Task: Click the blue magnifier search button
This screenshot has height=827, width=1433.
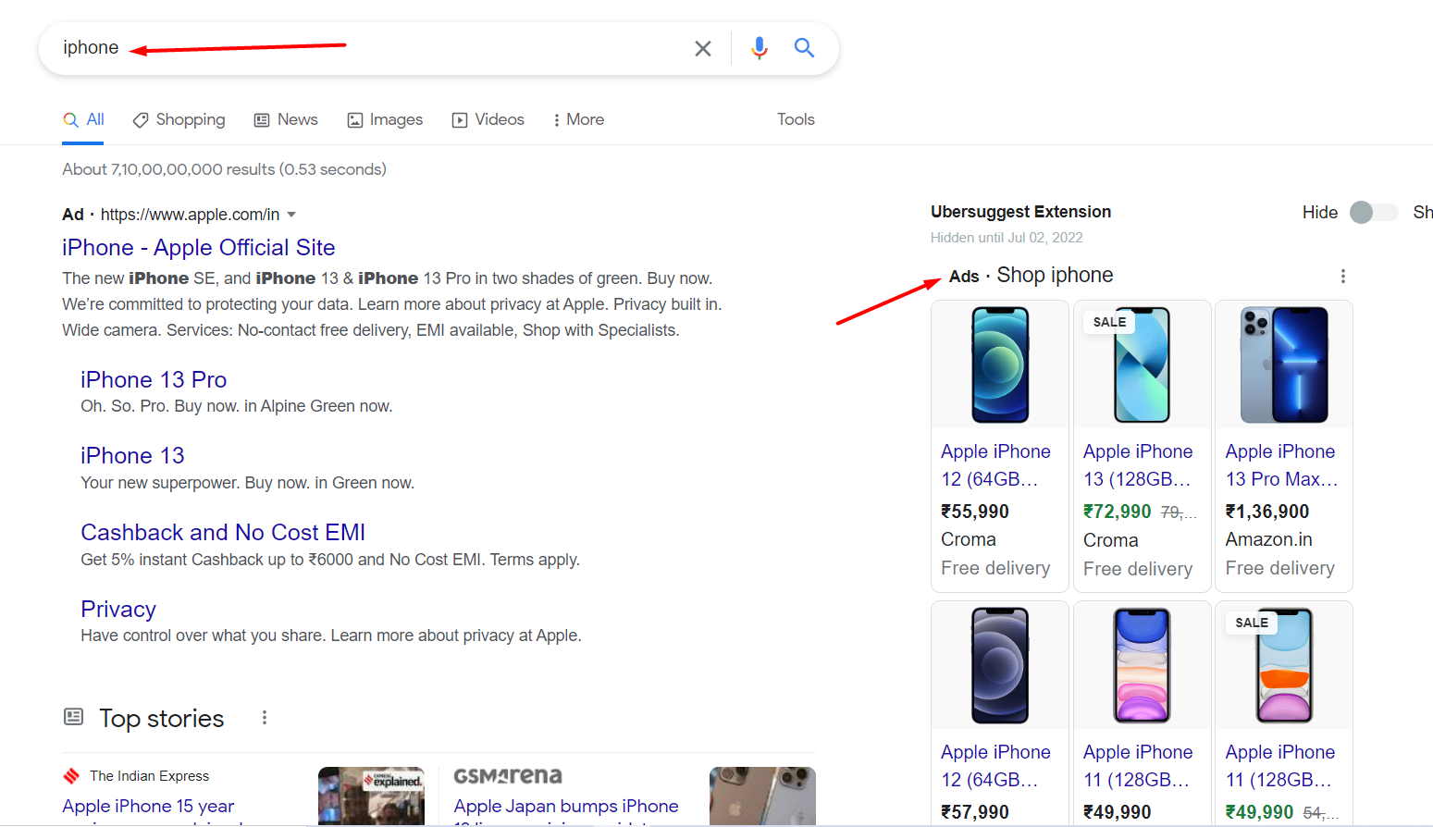Action: pyautogui.click(x=805, y=47)
